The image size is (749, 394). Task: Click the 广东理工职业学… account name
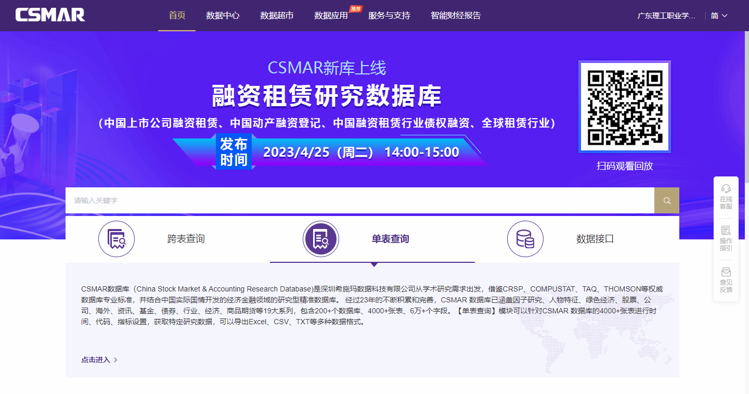pyautogui.click(x=666, y=16)
